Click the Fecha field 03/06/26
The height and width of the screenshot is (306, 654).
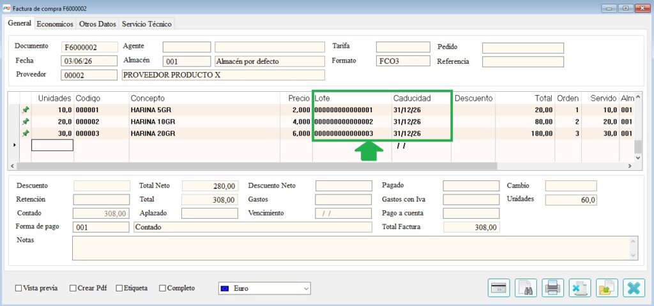[89, 61]
